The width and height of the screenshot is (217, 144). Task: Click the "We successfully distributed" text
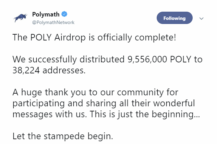coord(67,59)
